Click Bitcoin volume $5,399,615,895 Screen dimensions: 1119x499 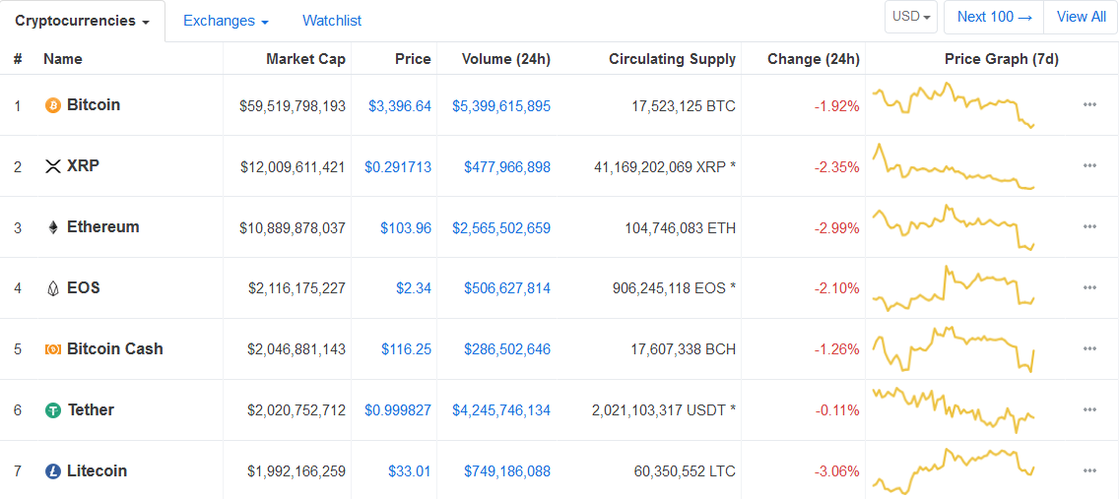point(501,106)
